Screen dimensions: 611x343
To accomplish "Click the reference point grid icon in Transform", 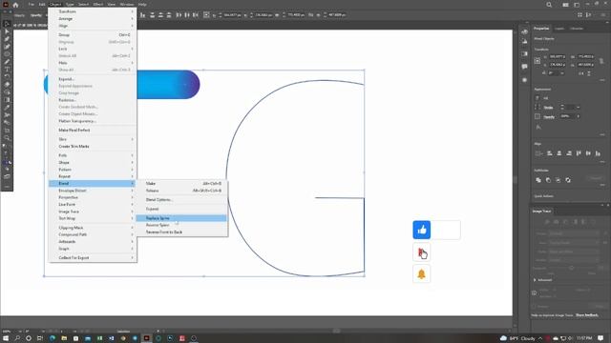I will [537, 61].
